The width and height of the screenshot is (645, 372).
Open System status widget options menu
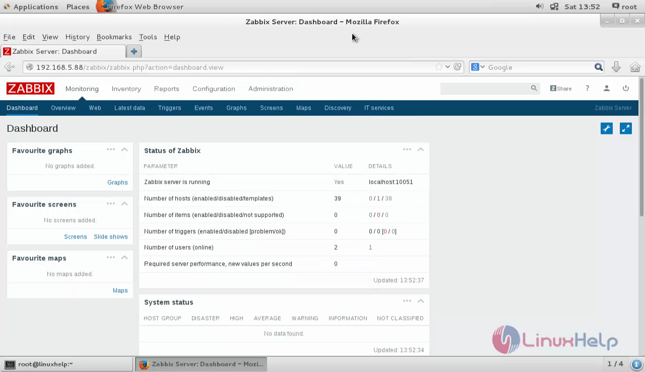(407, 301)
